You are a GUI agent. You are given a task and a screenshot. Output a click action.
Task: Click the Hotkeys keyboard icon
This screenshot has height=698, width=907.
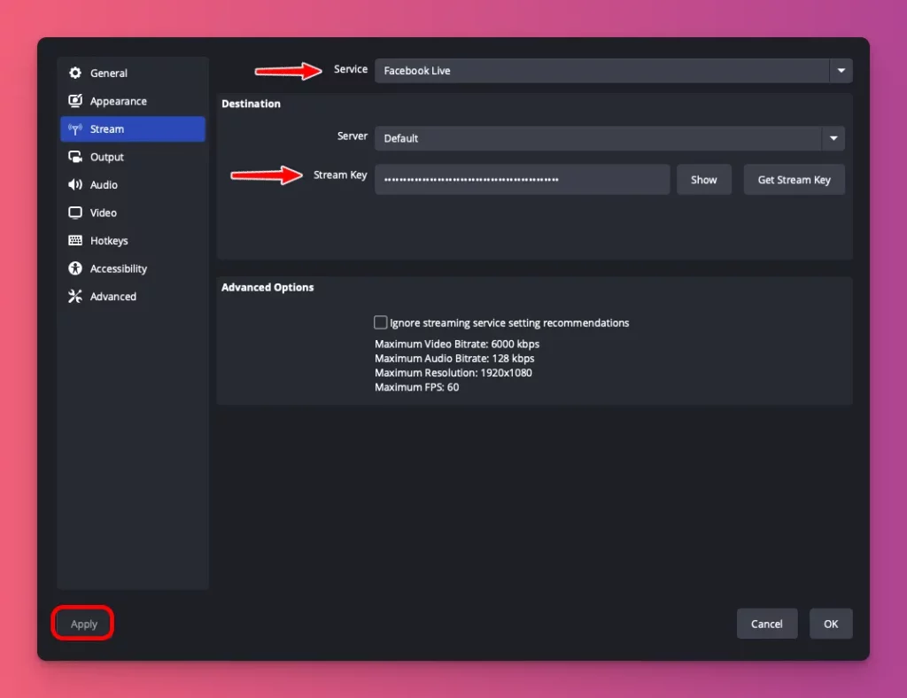pyautogui.click(x=75, y=241)
